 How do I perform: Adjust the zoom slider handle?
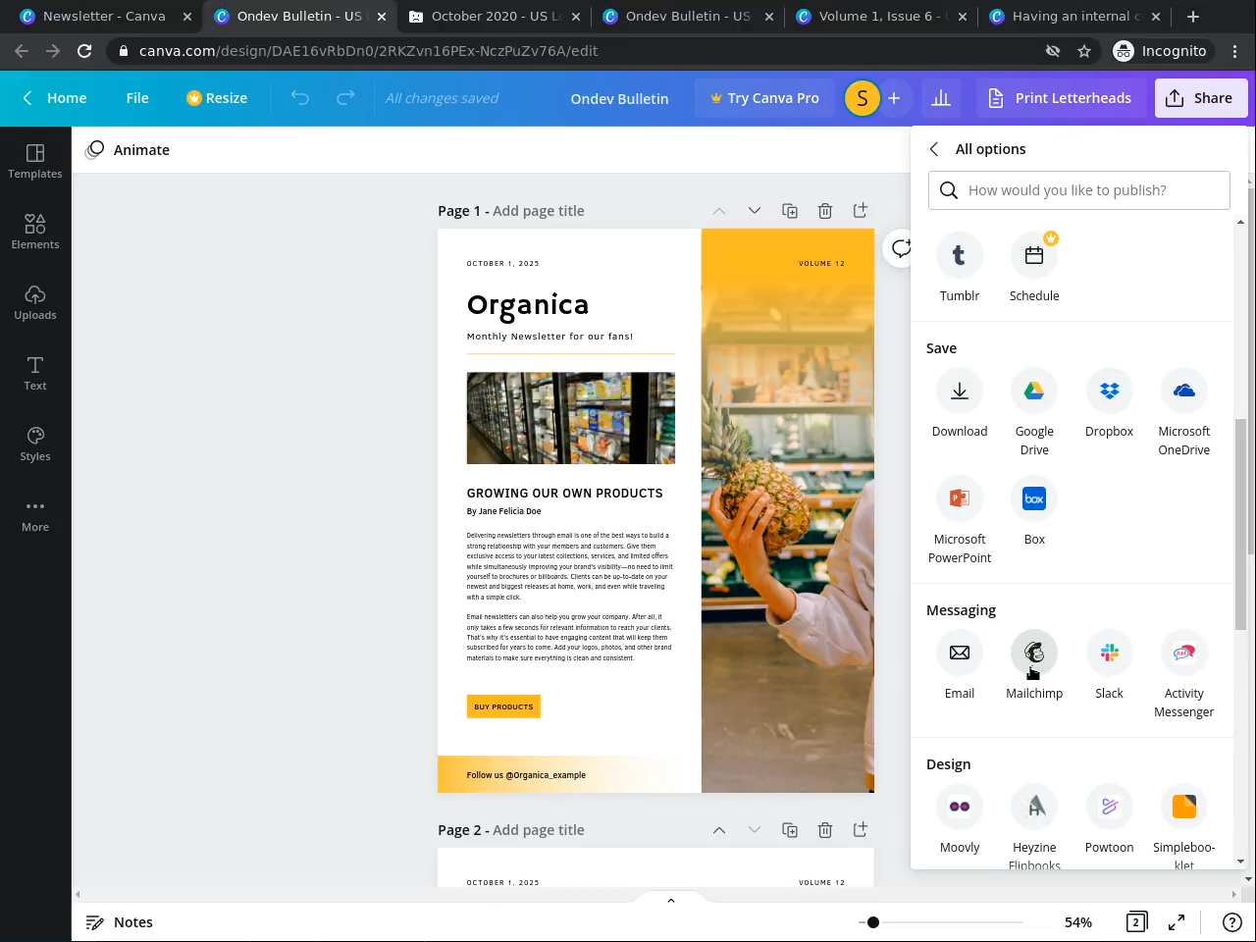coord(872,922)
